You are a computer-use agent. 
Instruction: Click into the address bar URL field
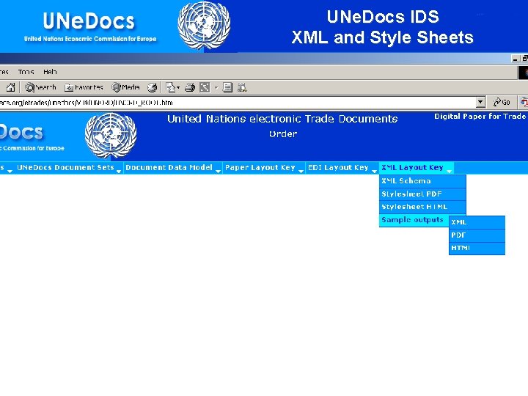click(x=238, y=103)
